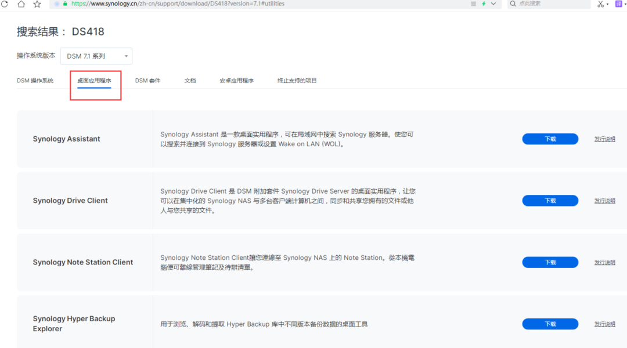This screenshot has width=627, height=348.
Task: Download Synology Assistant
Action: pos(550,139)
